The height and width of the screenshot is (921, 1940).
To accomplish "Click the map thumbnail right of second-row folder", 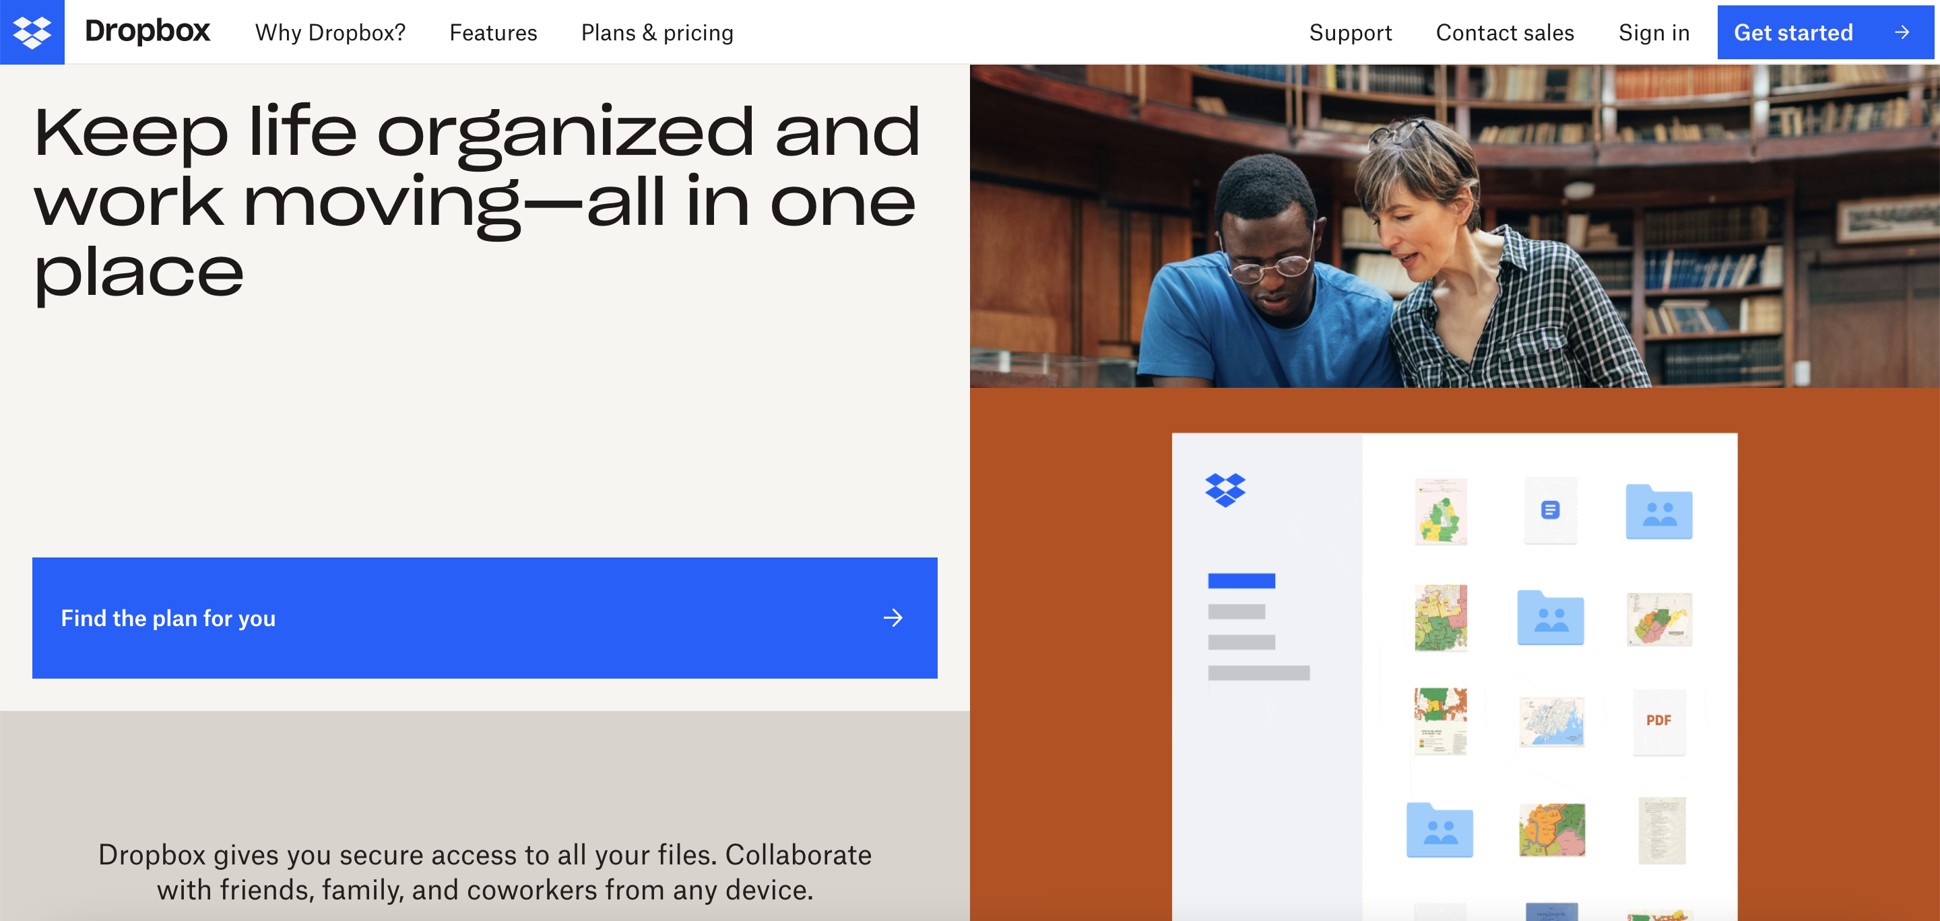I will 1659,619.
